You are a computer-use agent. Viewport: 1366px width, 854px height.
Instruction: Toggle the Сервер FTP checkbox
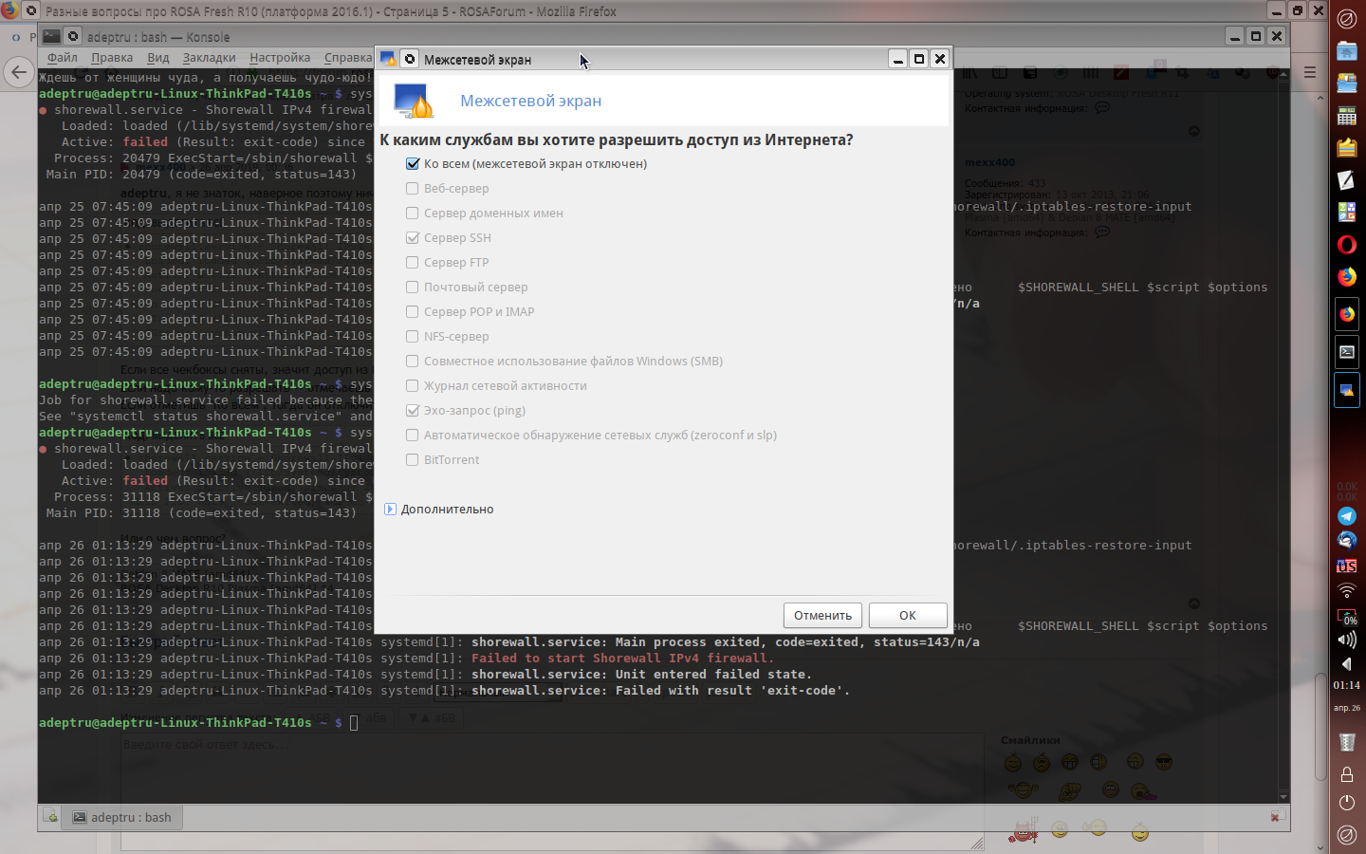pos(413,262)
